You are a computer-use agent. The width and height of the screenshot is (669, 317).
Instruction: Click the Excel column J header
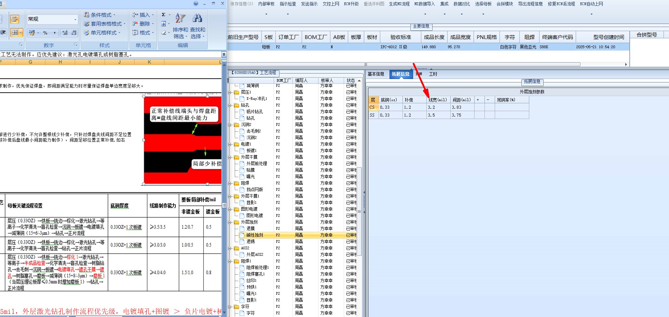tap(119, 62)
